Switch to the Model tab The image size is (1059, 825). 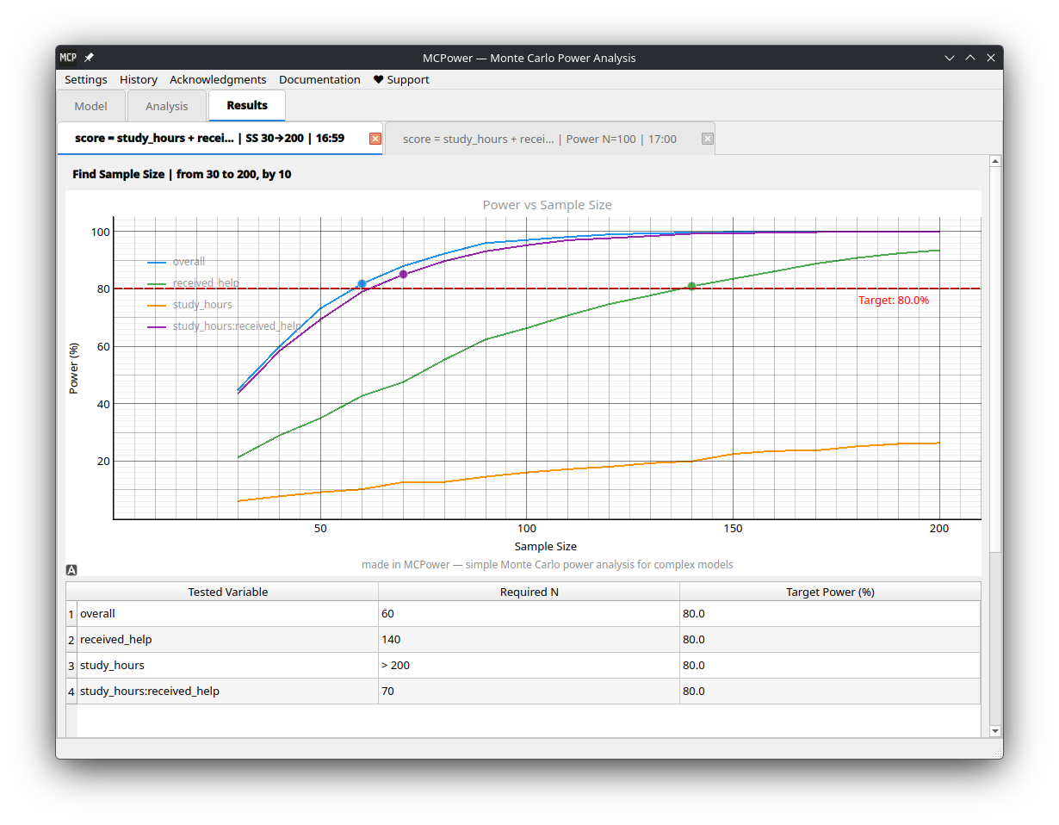[x=90, y=105]
